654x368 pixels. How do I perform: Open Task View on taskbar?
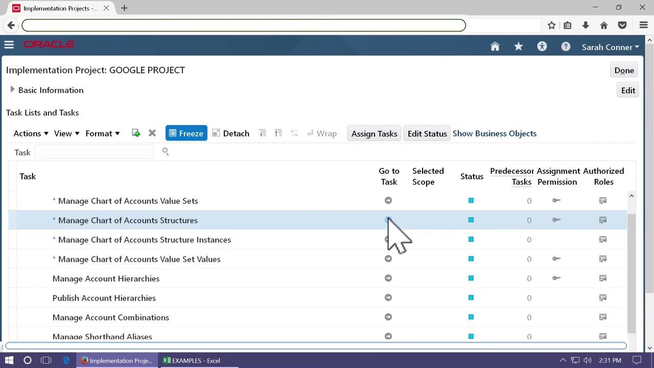(x=46, y=360)
